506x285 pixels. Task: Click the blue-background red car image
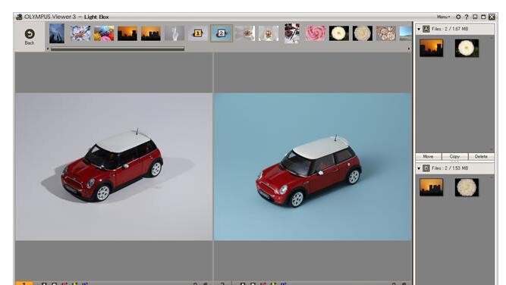(x=313, y=167)
